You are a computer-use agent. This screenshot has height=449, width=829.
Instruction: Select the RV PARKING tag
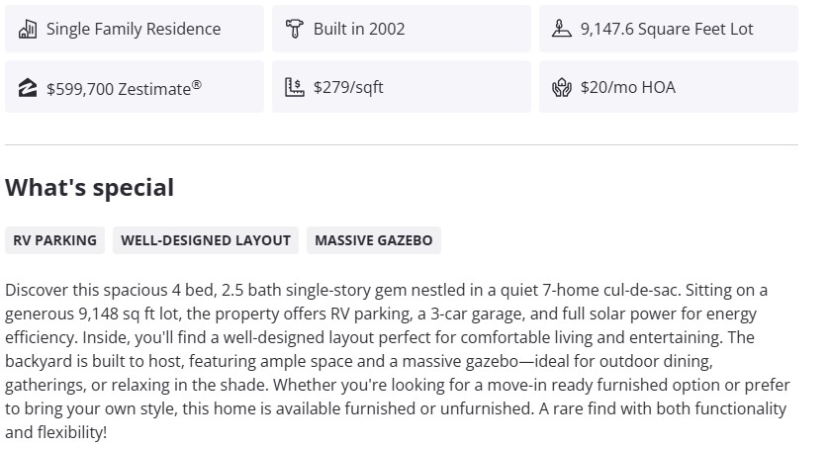tap(55, 240)
